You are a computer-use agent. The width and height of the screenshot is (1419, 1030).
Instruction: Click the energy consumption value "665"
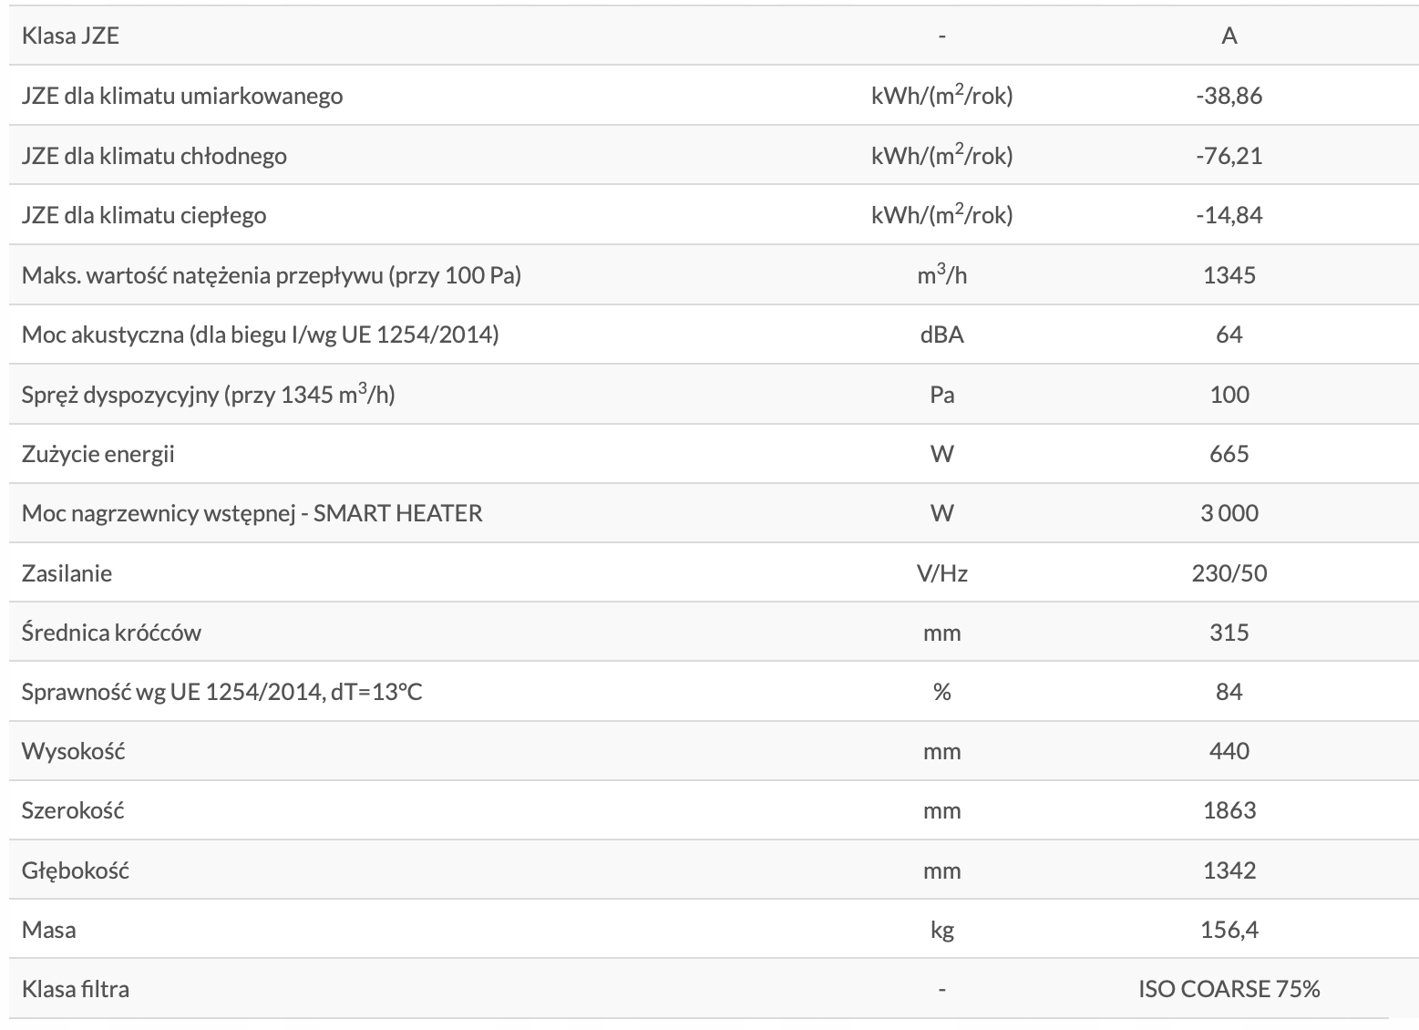click(x=1229, y=454)
